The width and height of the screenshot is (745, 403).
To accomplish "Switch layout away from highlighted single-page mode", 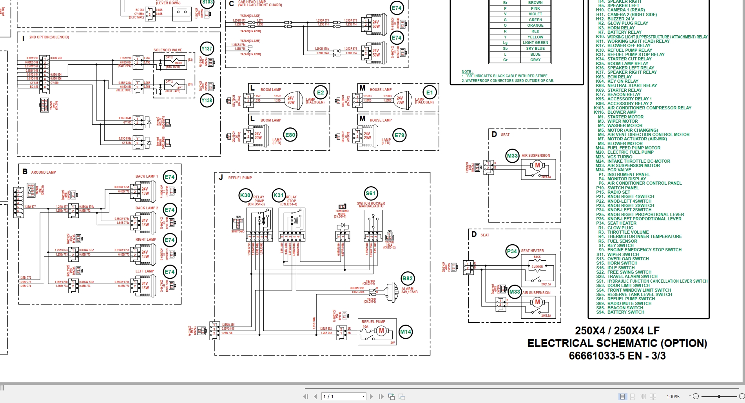I will click(633, 396).
